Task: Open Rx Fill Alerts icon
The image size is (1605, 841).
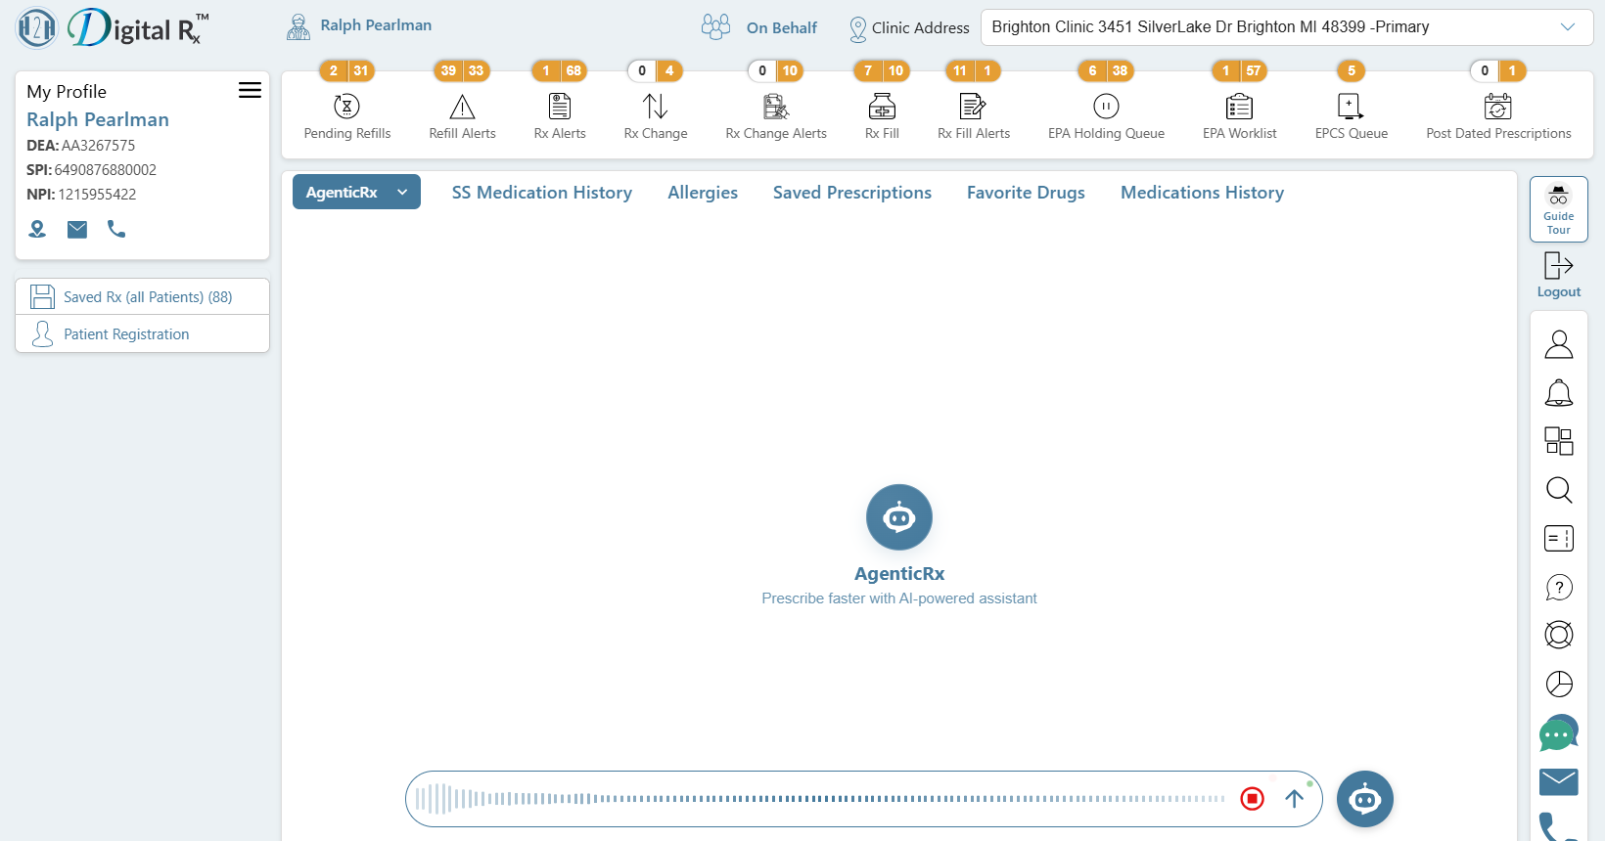Action: point(973,106)
